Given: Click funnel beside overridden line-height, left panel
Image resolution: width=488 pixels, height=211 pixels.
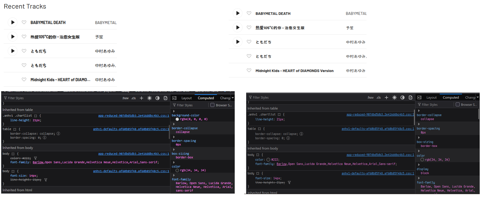Looking at the screenshot, I should coord(46,180).
